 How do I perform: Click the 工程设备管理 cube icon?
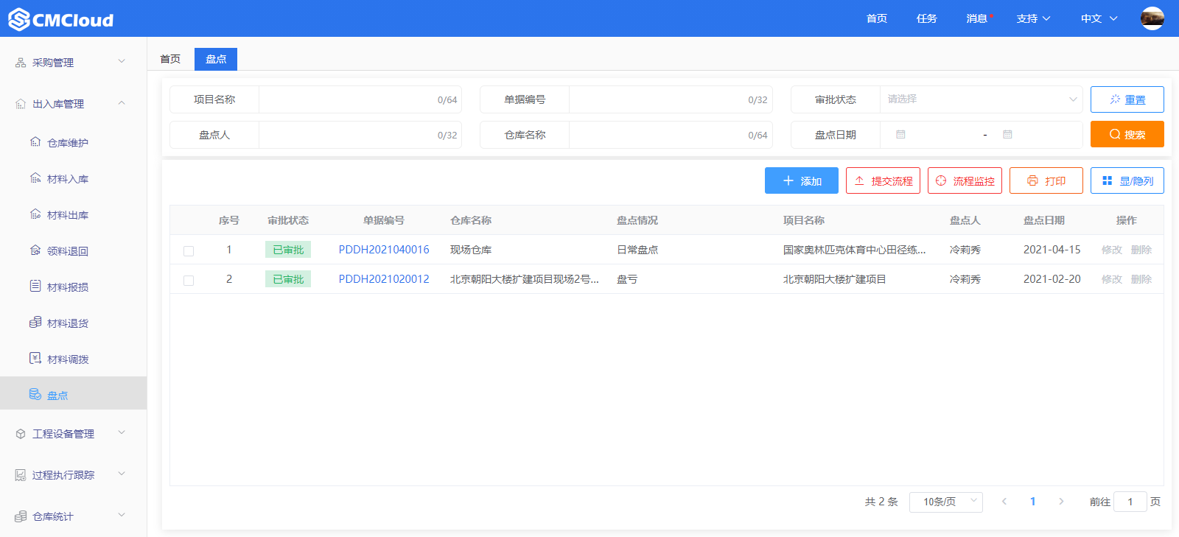coord(21,434)
